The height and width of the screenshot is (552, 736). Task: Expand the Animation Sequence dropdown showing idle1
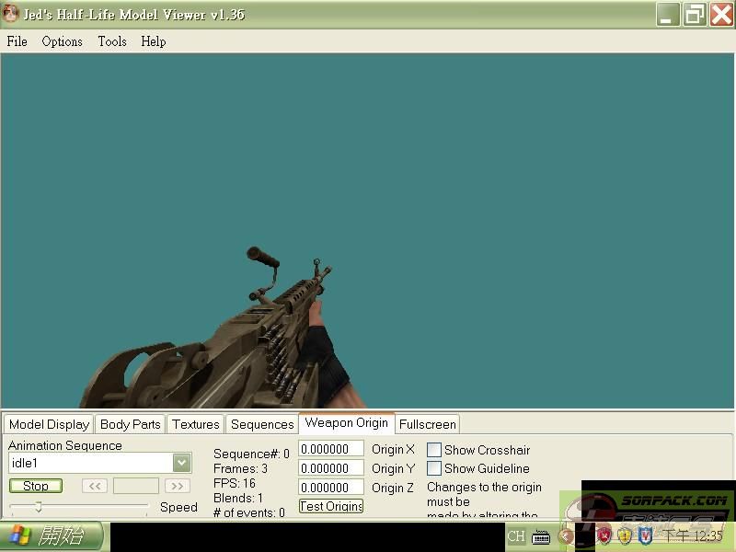[181, 464]
